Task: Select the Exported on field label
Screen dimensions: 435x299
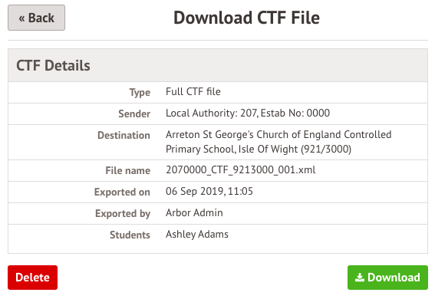Action: [122, 192]
